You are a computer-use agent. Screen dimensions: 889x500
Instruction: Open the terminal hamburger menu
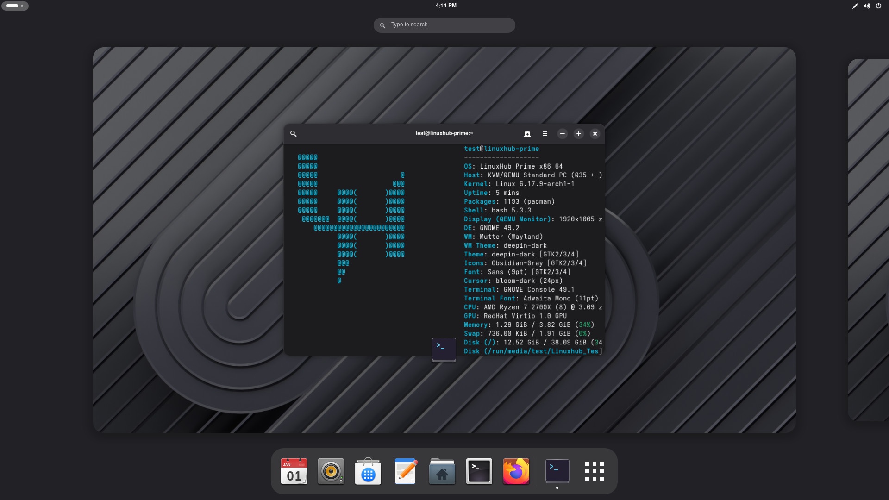point(545,134)
